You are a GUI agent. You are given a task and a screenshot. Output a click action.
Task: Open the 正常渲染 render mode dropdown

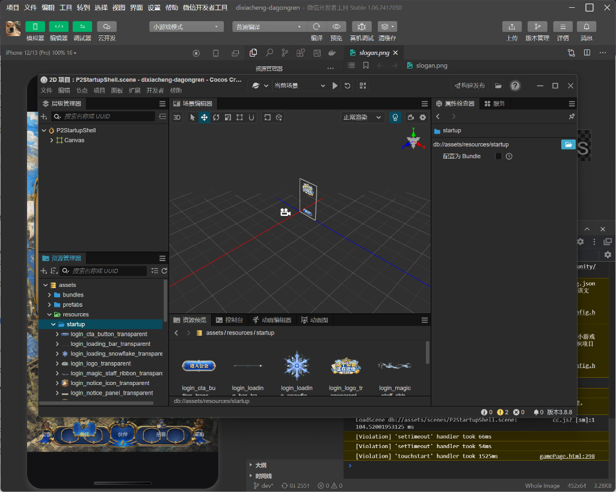[x=362, y=117]
